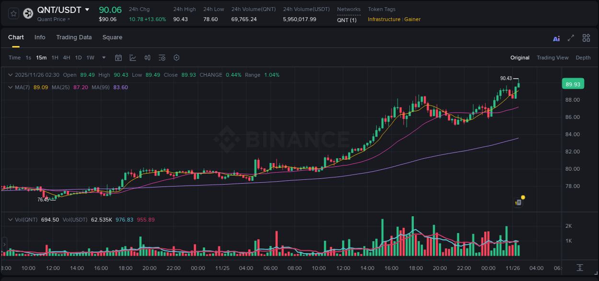Switch chart to Trading View mode

click(x=553, y=58)
